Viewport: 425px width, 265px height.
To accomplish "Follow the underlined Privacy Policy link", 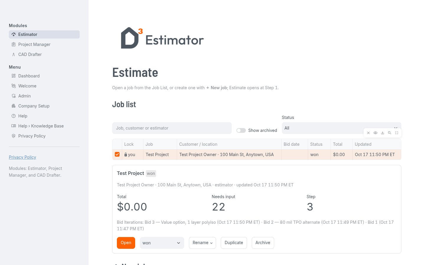I will coord(22,157).
